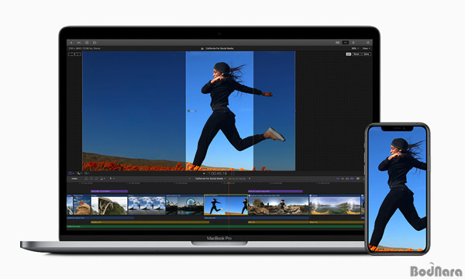
Task: Click the Done button in viewer
Action: click(x=367, y=54)
